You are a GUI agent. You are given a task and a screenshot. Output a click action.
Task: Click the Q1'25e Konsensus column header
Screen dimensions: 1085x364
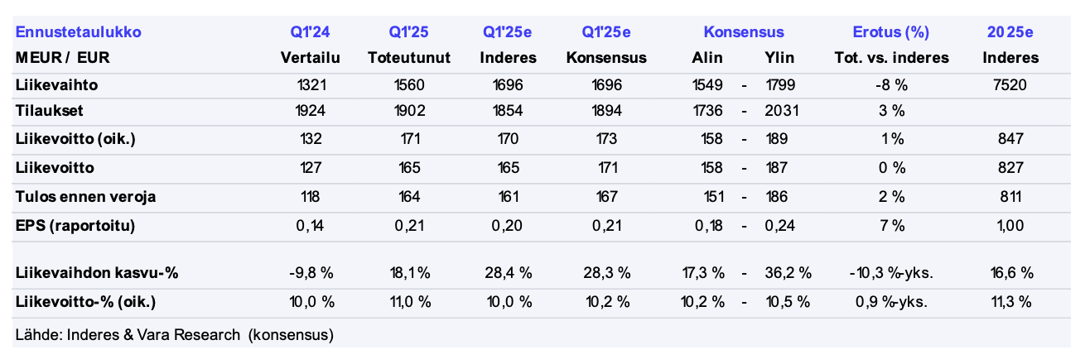point(606,45)
